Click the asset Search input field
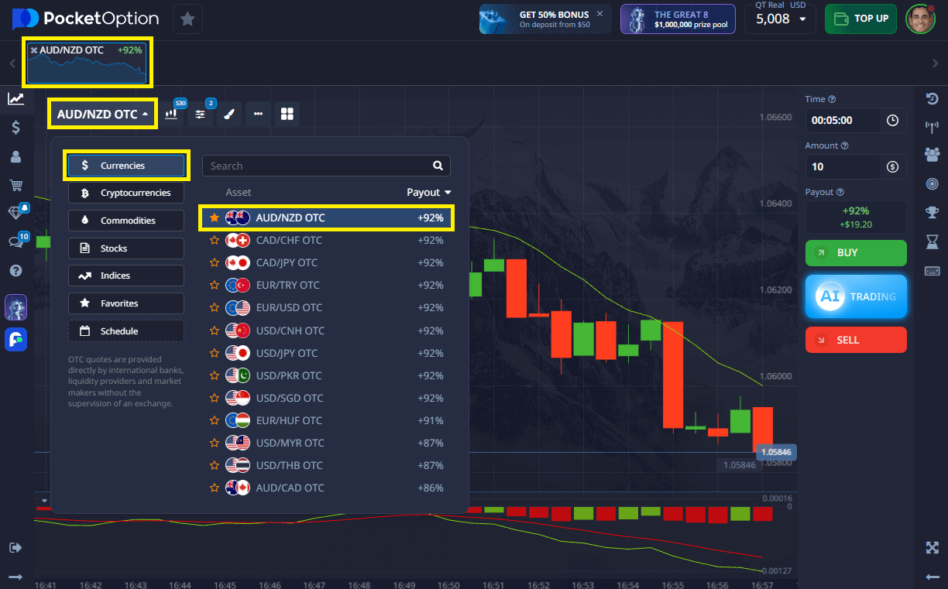This screenshot has height=589, width=948. (318, 166)
